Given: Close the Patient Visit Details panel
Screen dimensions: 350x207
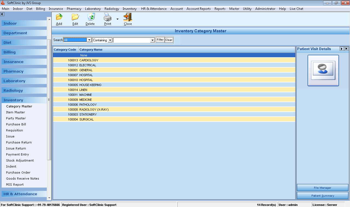Looking at the screenshot, I should point(346,49).
